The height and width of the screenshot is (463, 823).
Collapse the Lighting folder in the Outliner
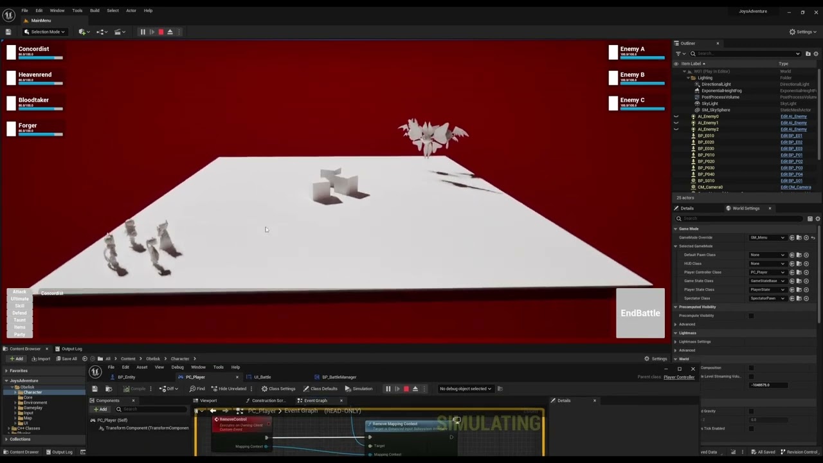tap(689, 78)
